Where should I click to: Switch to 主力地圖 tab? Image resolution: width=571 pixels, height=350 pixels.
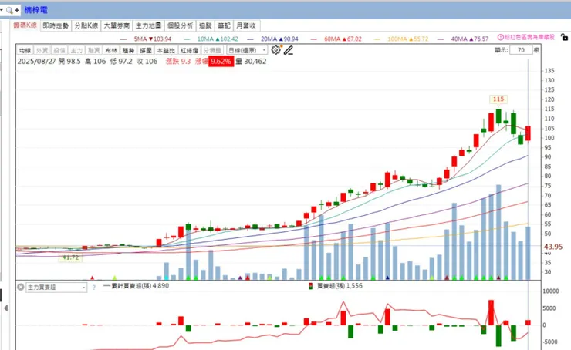(148, 25)
